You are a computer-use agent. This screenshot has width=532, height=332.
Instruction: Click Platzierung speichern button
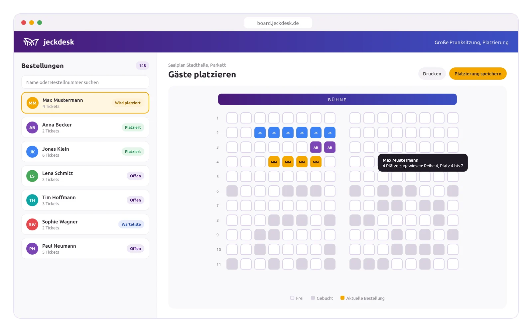478,74
